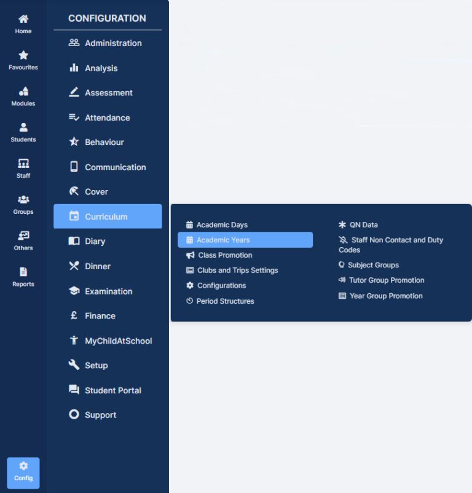Click the Analysis bar chart icon
The image size is (472, 493).
(74, 68)
